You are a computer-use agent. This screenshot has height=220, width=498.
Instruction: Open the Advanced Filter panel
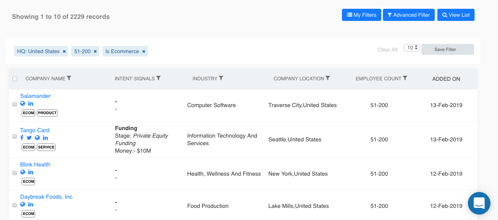click(409, 15)
